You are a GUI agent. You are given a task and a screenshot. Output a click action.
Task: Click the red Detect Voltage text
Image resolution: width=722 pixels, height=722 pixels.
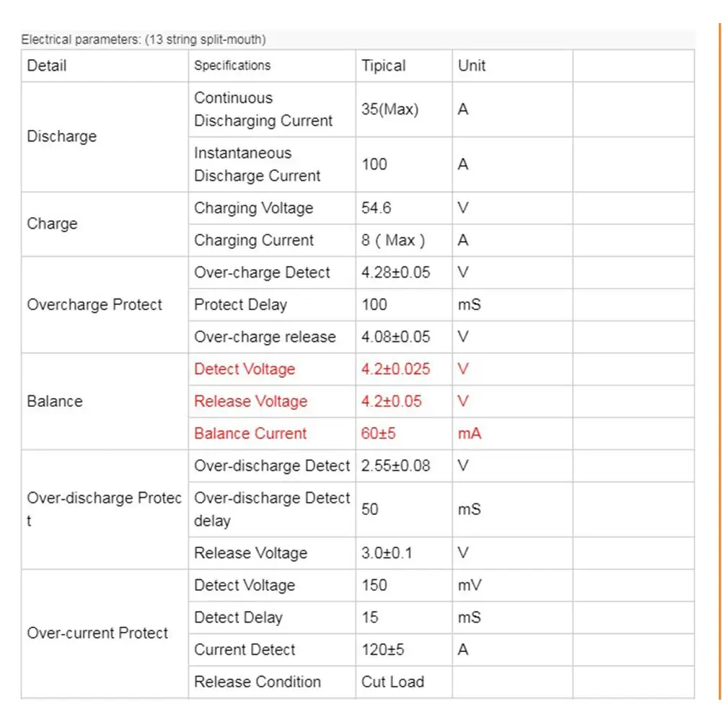[x=245, y=369]
